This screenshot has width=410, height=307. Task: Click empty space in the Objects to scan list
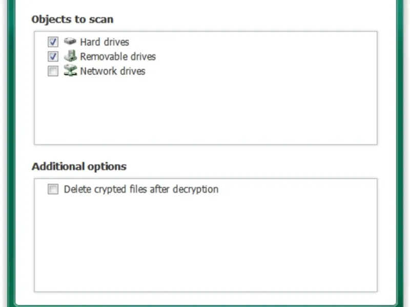(205, 113)
